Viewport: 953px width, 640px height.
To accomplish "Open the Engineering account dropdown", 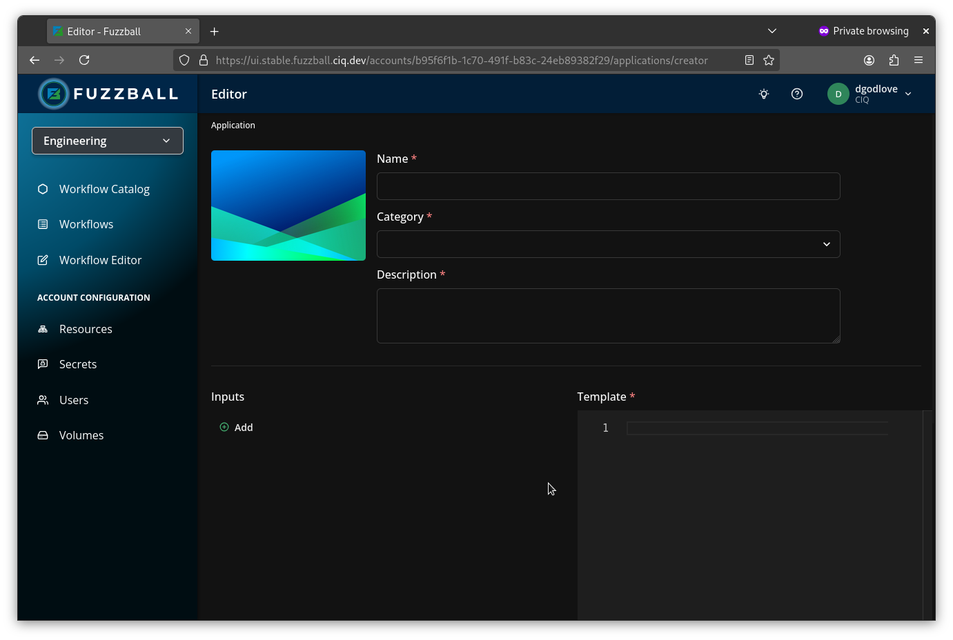I will [x=107, y=140].
